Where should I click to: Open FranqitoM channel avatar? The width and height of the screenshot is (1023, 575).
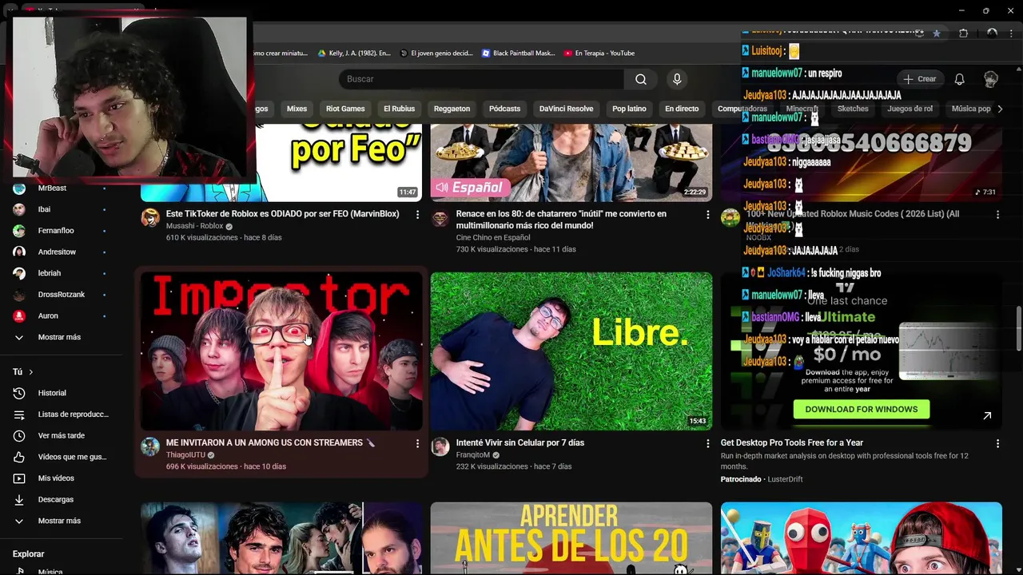pos(440,447)
